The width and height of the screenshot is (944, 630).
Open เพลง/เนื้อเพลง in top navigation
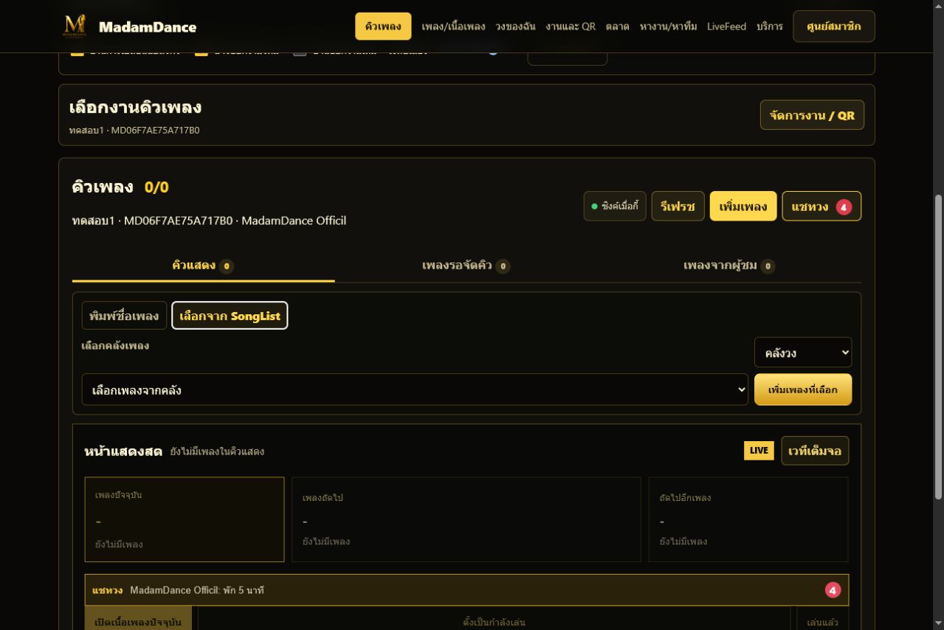click(453, 27)
